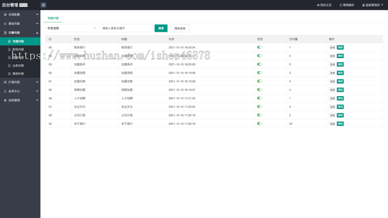Click 查看 button for 招商加盟 row
388x218 pixels.
[x=332, y=90]
